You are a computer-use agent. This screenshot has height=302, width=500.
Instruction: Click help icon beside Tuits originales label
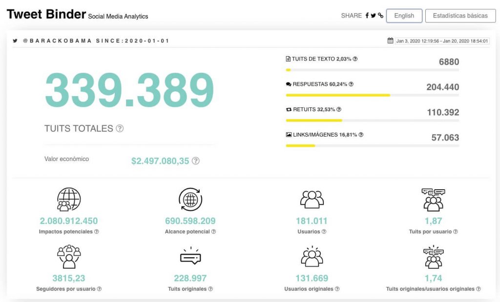point(210,289)
